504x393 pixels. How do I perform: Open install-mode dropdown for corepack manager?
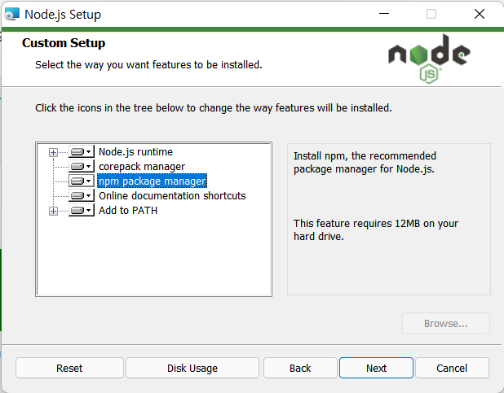82,166
